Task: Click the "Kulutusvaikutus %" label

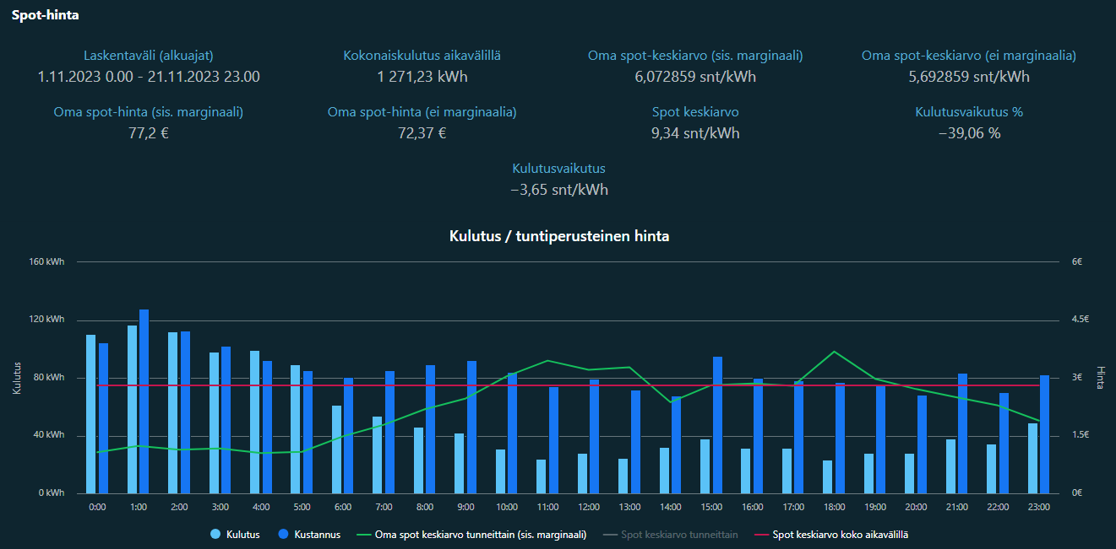Action: pyautogui.click(x=969, y=112)
